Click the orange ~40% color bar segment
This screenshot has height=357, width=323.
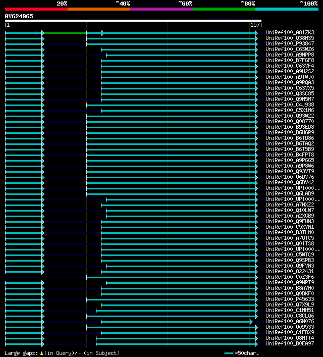point(99,9)
